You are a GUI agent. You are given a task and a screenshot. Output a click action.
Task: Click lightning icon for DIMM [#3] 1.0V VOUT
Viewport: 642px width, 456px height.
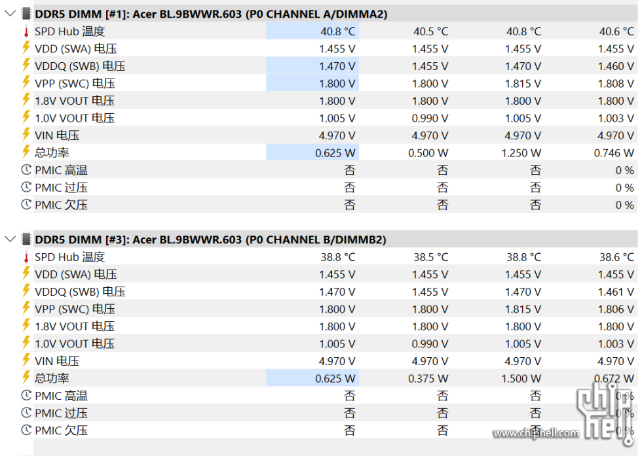click(26, 343)
